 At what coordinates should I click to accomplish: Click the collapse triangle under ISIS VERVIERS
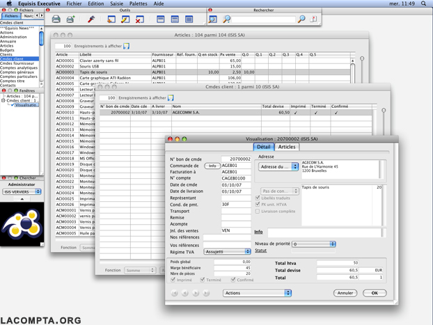click(x=22, y=198)
